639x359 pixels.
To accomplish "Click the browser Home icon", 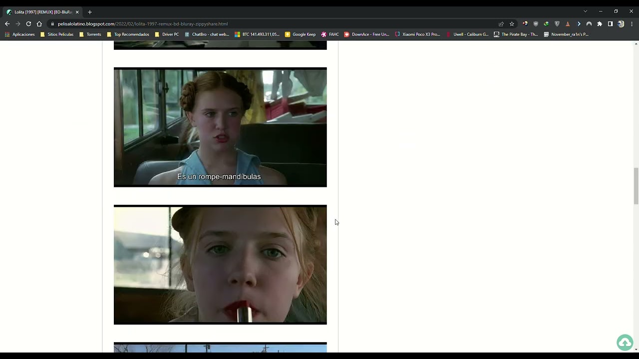I will coord(39,23).
